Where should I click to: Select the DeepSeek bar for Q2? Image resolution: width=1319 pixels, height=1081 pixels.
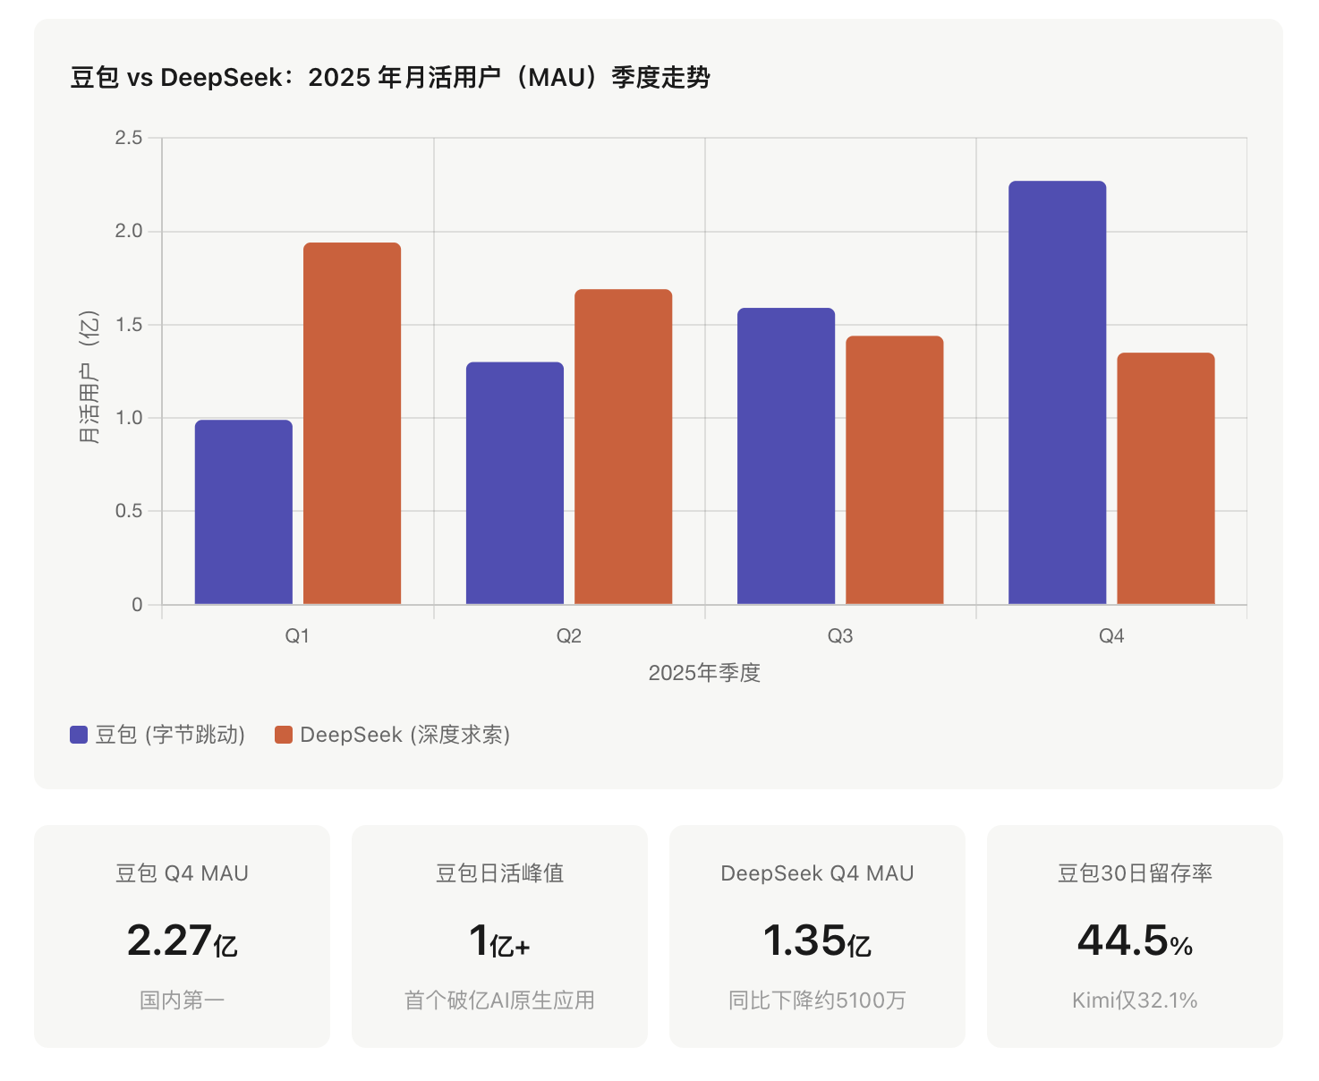coord(623,447)
